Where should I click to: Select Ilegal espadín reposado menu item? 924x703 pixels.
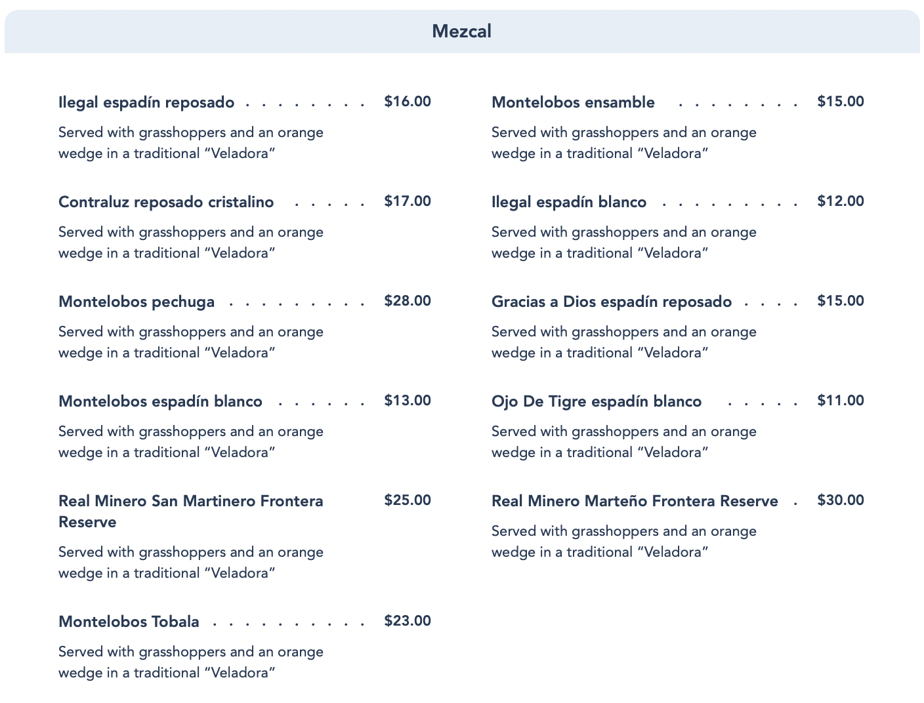tap(146, 102)
